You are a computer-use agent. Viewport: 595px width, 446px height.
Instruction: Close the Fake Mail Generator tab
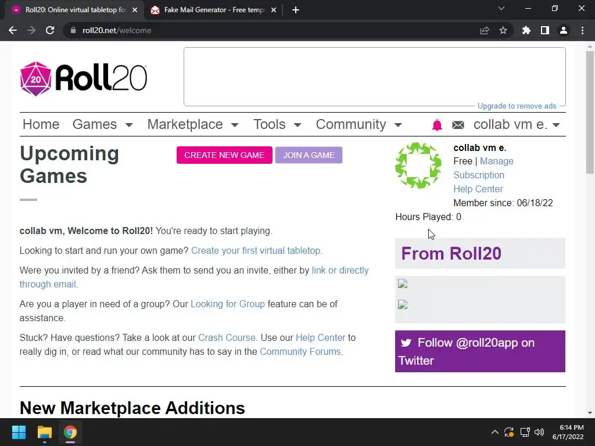(x=274, y=10)
